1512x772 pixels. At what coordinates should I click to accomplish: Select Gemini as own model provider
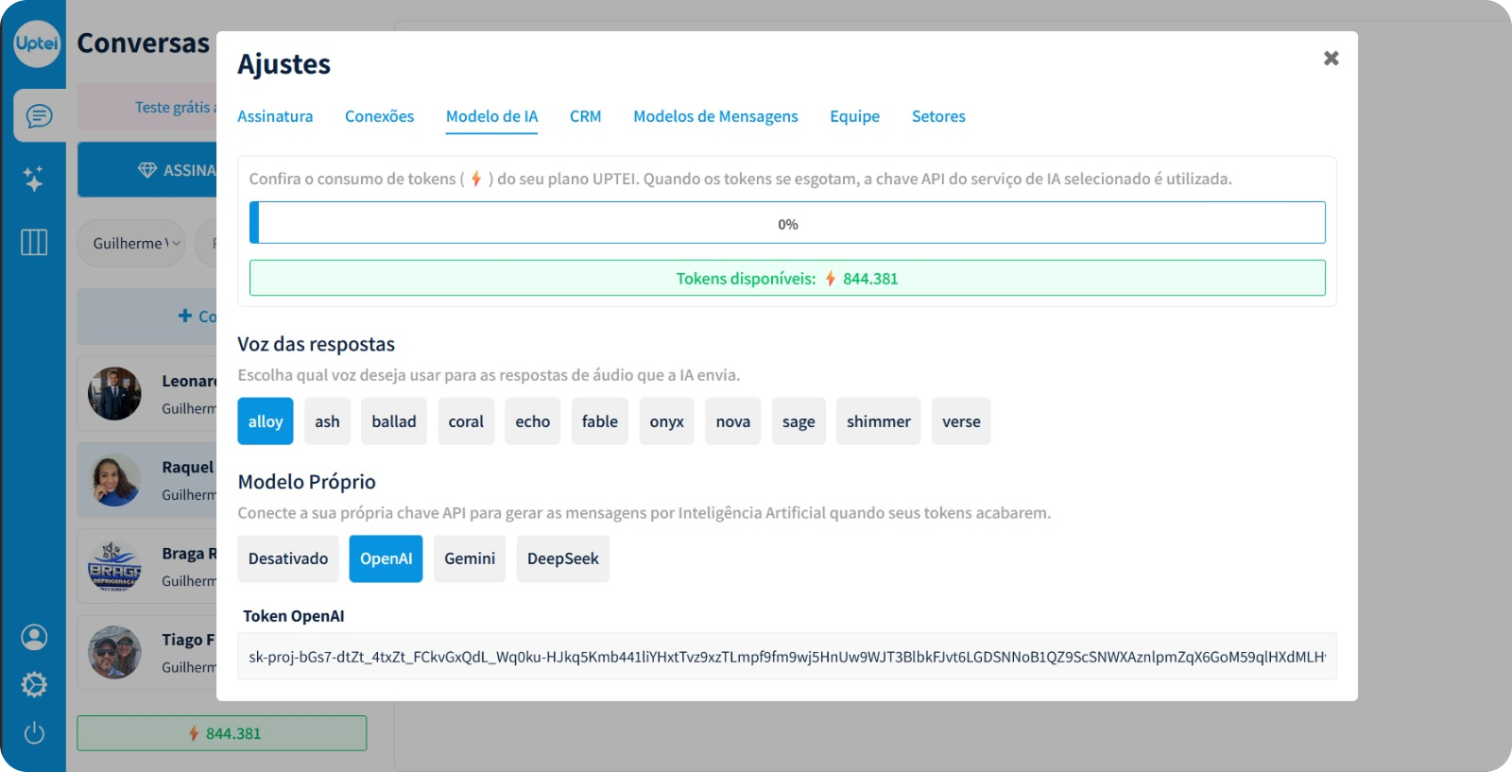(470, 558)
